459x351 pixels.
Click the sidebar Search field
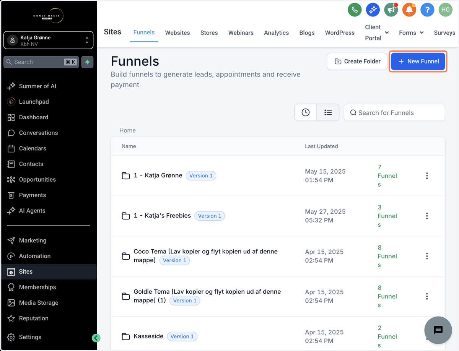coord(41,62)
